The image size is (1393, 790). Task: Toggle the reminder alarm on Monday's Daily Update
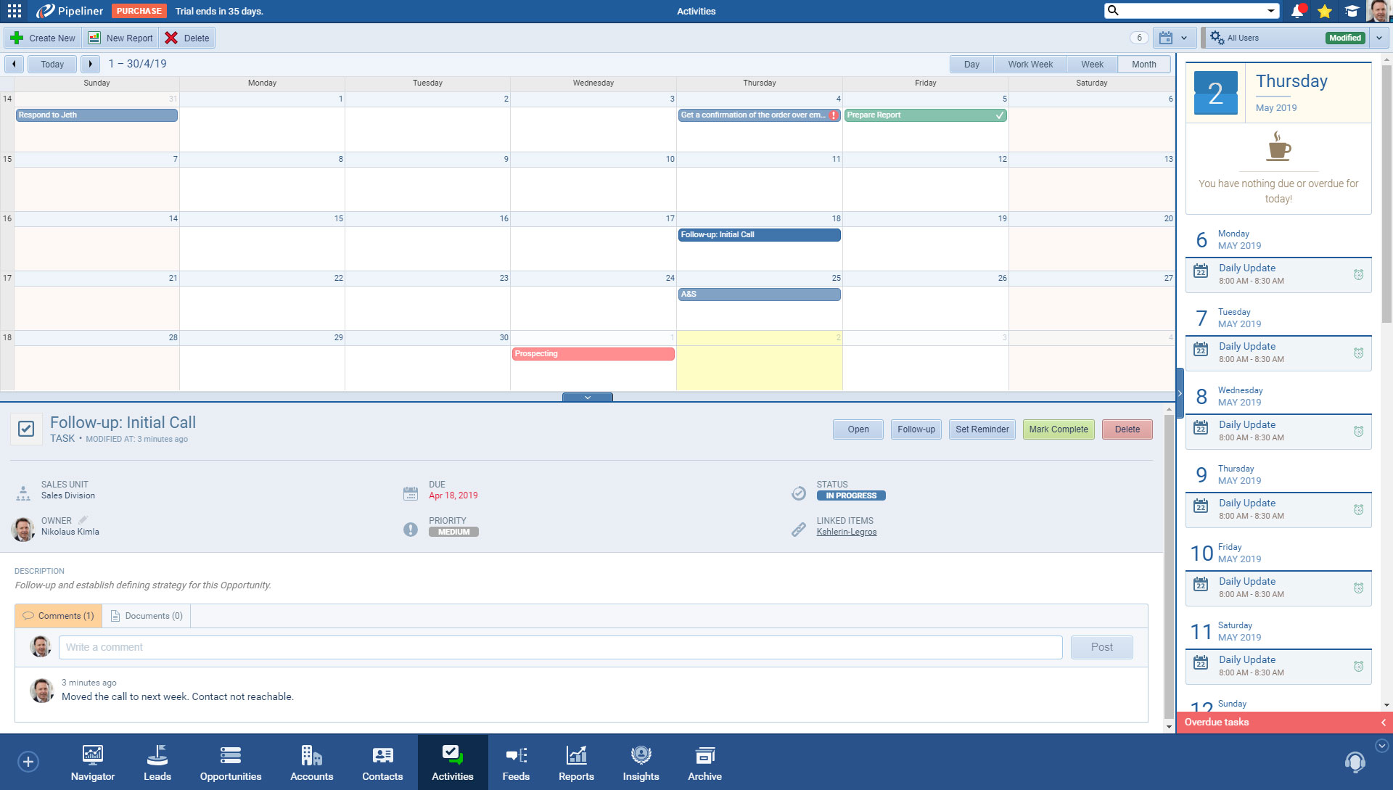click(1358, 274)
